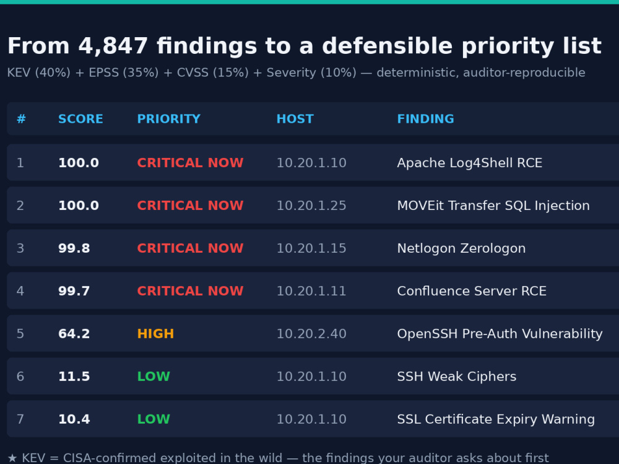Click the # column header
Screen dimensions: 619x464
(x=21, y=119)
